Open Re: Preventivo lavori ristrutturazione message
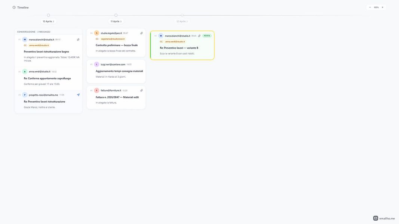Image resolution: width=399 pixels, height=224 pixels. 44,102
